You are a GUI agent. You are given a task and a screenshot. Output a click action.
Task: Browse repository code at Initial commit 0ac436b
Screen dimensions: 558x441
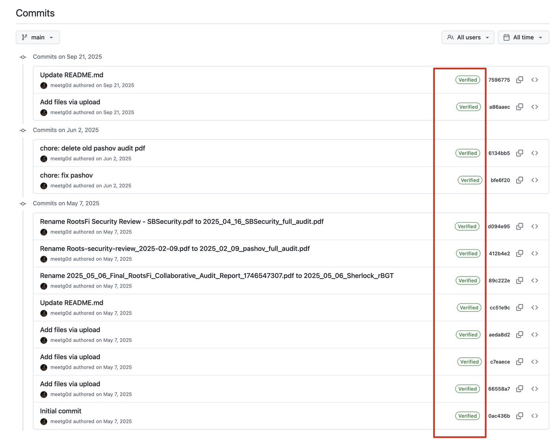(535, 415)
